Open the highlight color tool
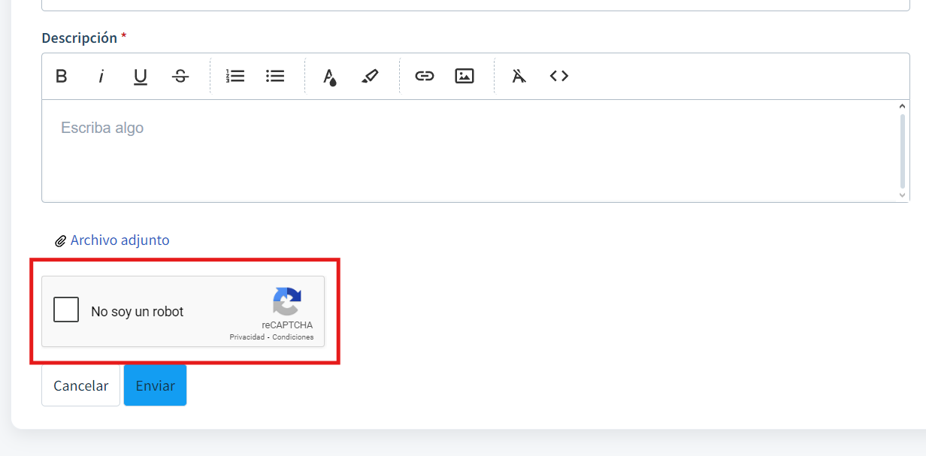Screen dimensions: 926x456 (x=370, y=76)
